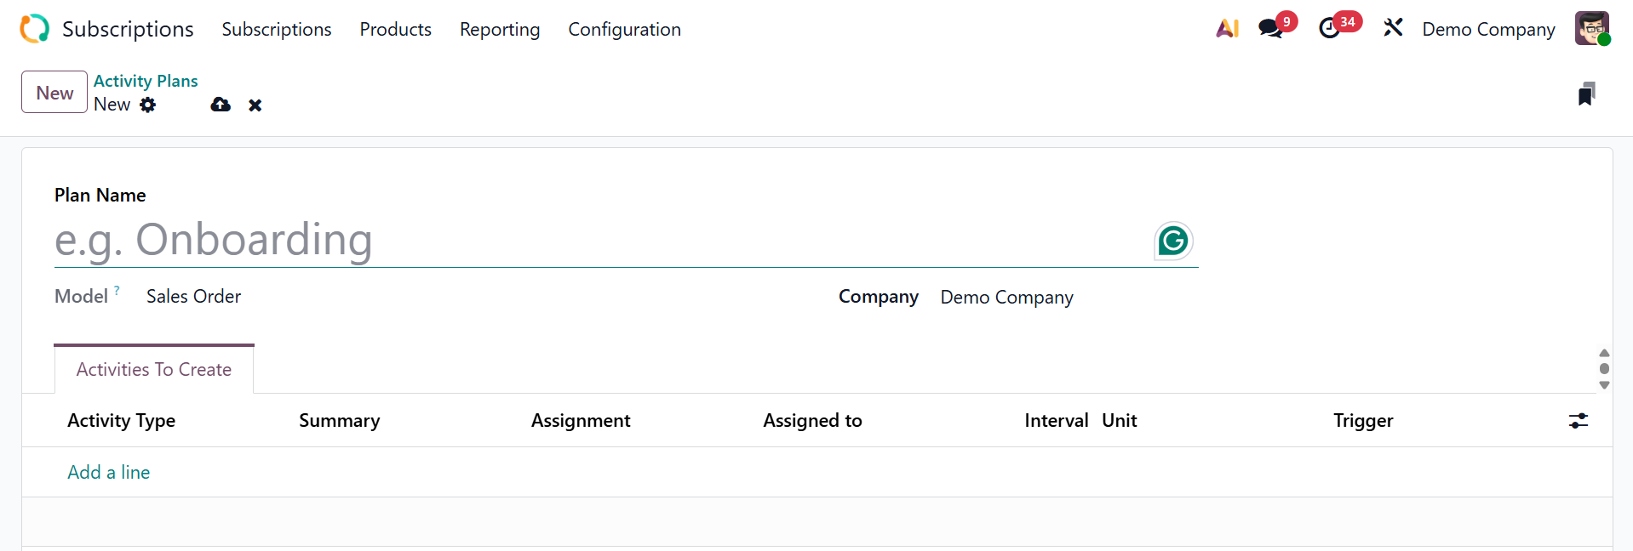This screenshot has width=1633, height=551.
Task: Click the Odoo Subscriptions app logo
Action: 35,29
